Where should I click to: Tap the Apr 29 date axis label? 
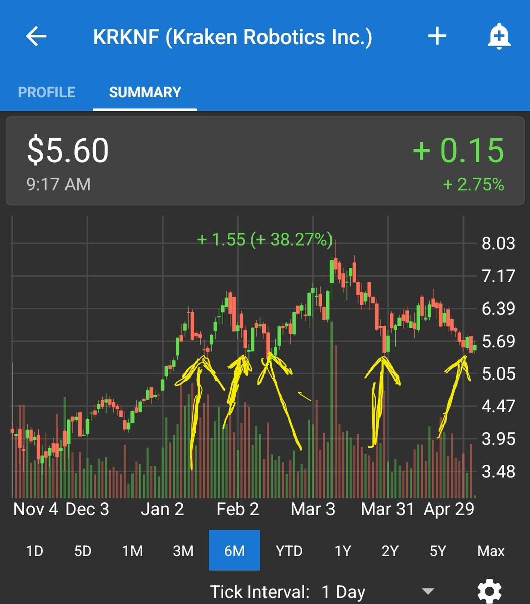449,509
